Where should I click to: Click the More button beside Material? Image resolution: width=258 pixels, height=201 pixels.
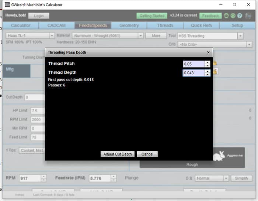tap(156, 35)
